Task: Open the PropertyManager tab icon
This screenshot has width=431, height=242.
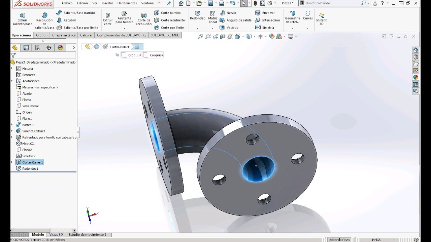Action: click(26, 48)
